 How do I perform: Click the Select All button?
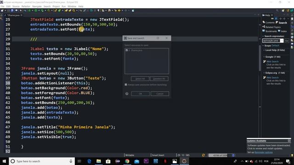coord(140,79)
